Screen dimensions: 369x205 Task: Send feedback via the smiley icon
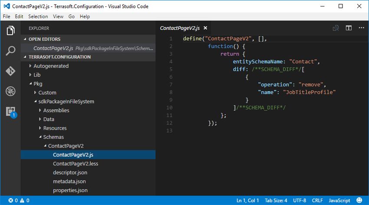coord(359,200)
